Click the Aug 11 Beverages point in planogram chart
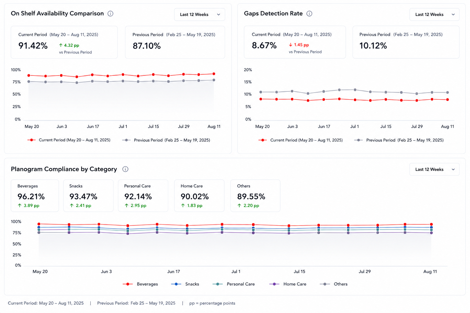Viewport: 470px width, 313px height. click(431, 224)
